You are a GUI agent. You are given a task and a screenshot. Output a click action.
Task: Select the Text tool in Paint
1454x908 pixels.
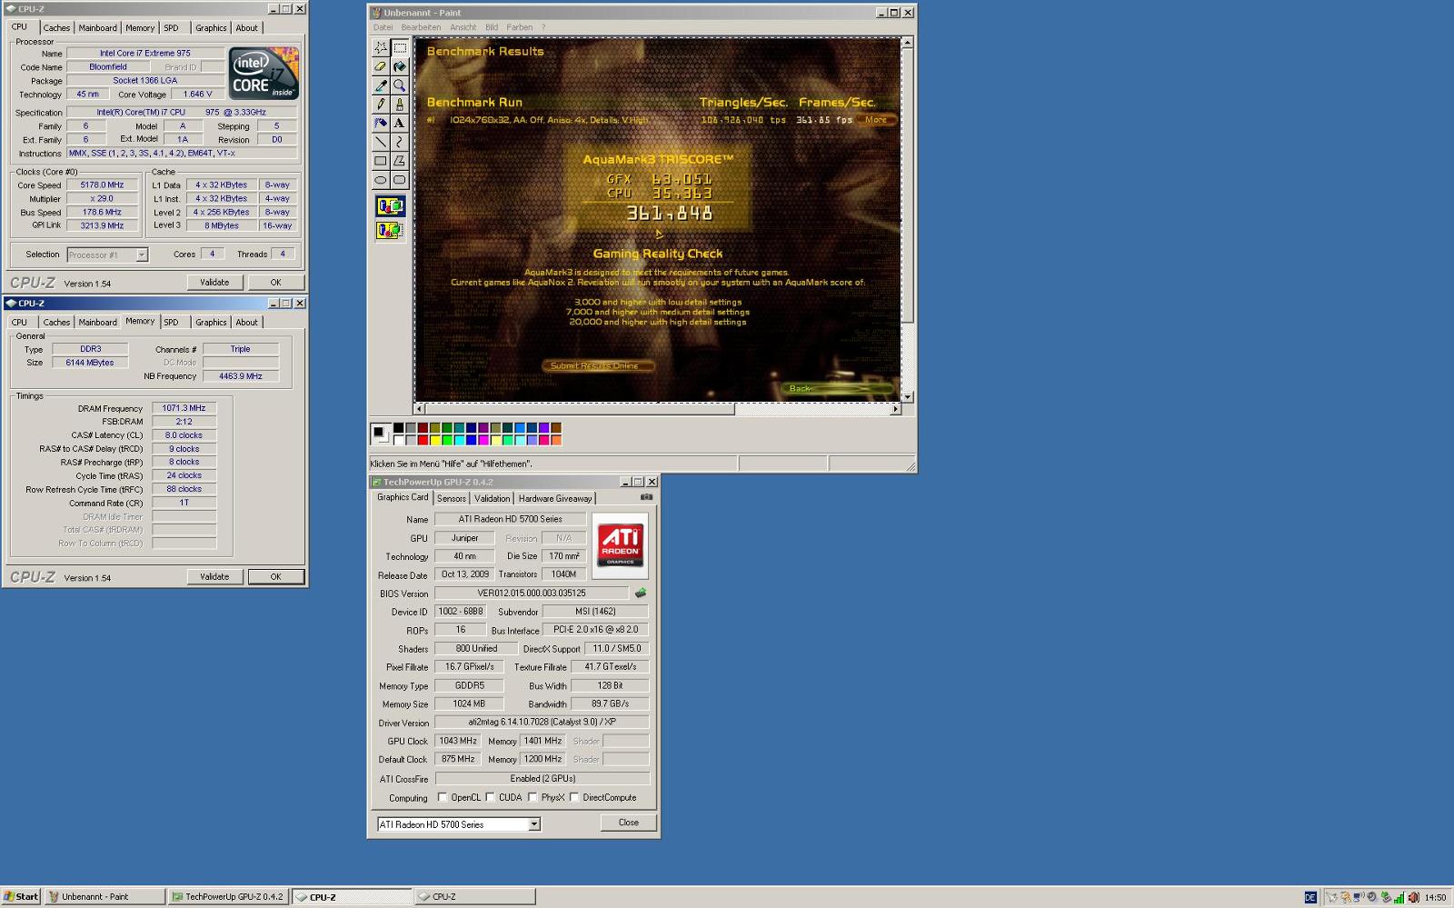pyautogui.click(x=399, y=123)
